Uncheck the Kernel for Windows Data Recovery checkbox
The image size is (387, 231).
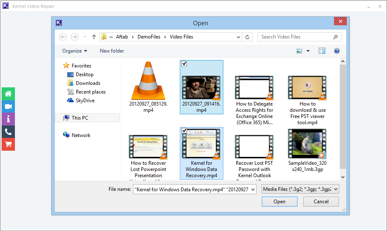pos(184,130)
